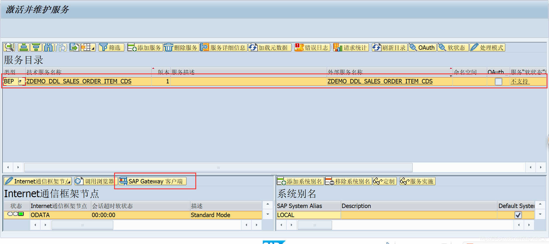This screenshot has width=549, height=244.
Task: Click version cell showing 1
Action: [x=161, y=81]
